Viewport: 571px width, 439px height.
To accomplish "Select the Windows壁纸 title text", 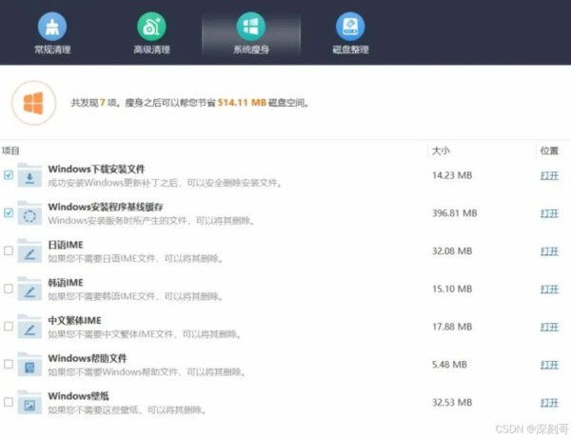I will 79,396.
